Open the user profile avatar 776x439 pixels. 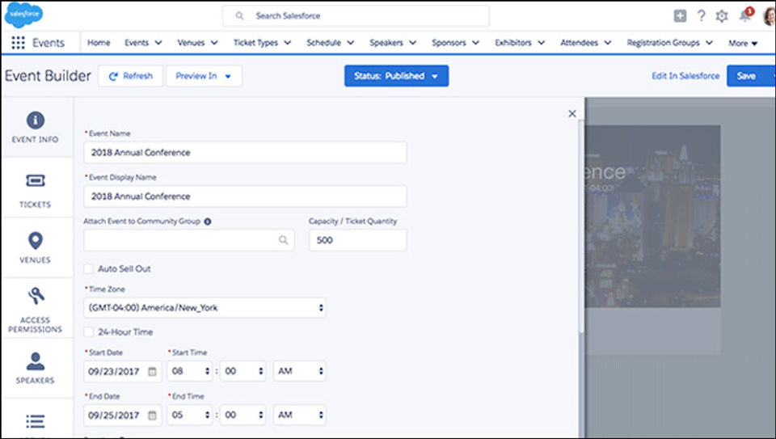pyautogui.click(x=769, y=16)
